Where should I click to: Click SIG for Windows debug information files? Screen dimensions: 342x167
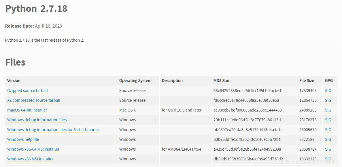(x=328, y=120)
